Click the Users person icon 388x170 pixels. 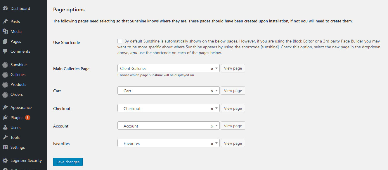(x=5, y=127)
